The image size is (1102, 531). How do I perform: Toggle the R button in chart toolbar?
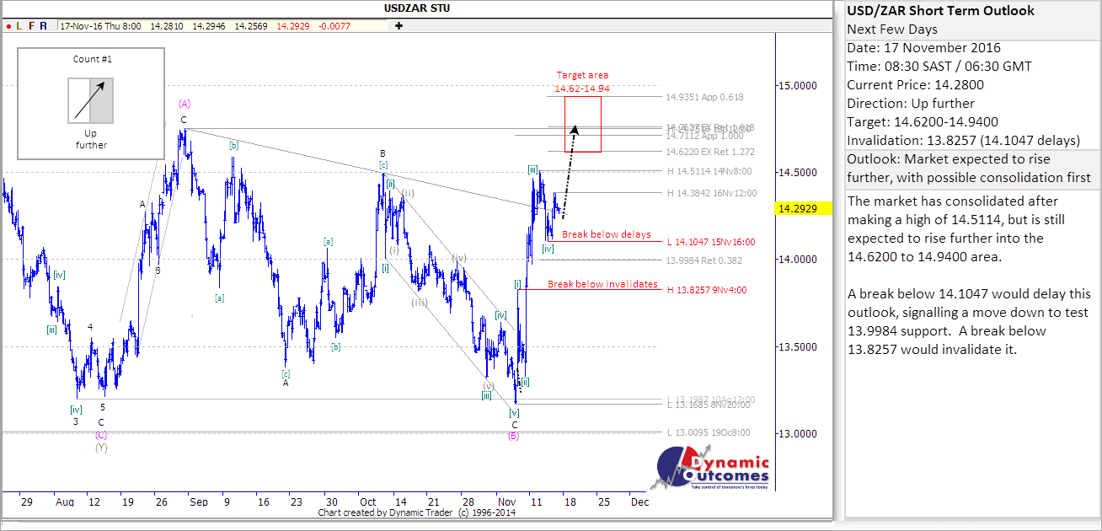point(43,26)
